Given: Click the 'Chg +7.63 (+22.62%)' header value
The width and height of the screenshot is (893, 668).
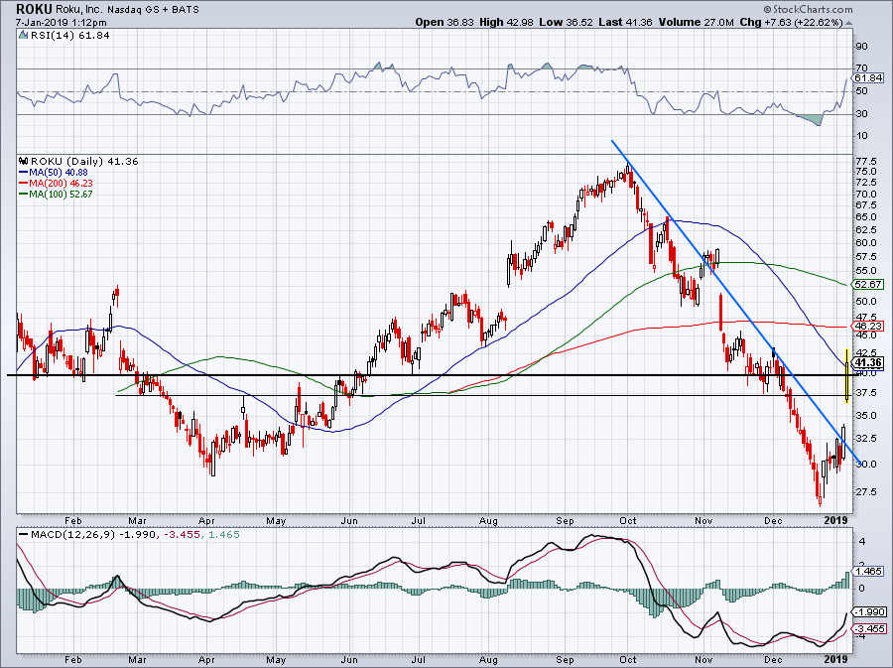Looking at the screenshot, I should coord(791,22).
